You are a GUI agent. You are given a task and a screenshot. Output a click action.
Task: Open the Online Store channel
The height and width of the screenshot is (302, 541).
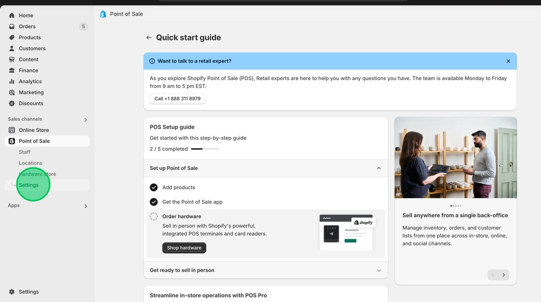(x=34, y=130)
